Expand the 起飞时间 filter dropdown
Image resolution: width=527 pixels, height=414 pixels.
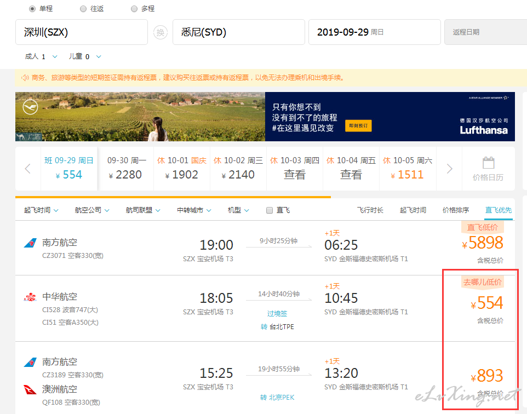coord(41,210)
